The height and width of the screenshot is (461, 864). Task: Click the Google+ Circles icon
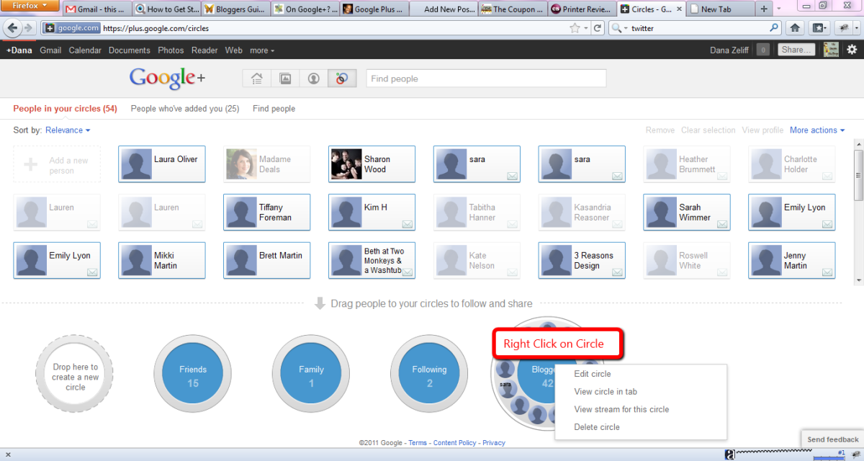tap(341, 79)
